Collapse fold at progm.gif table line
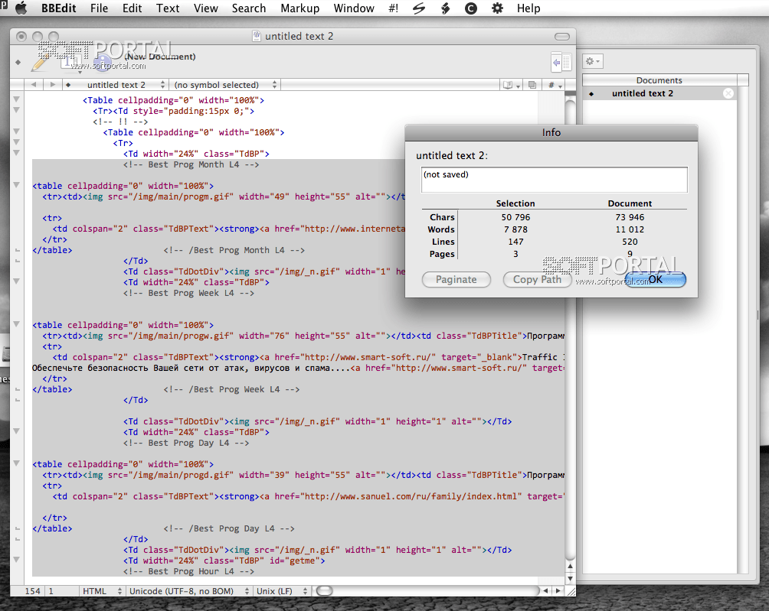769x611 pixels. 16,185
